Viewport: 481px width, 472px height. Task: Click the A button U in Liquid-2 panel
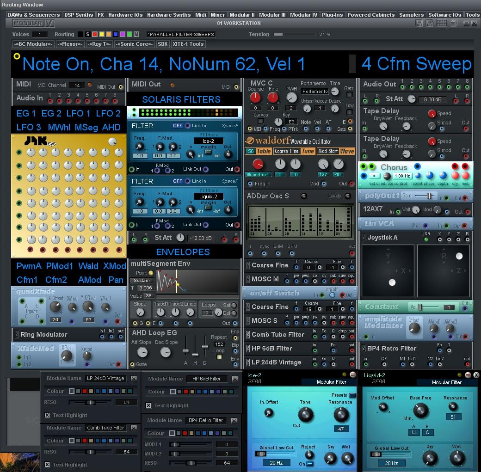click(414, 432)
